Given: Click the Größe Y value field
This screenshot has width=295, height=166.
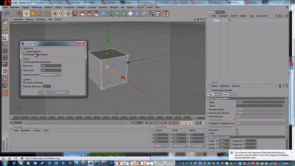Looking at the screenshot, I should coord(224,144).
